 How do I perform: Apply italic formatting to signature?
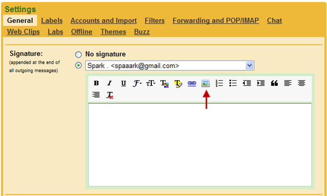coord(109,83)
